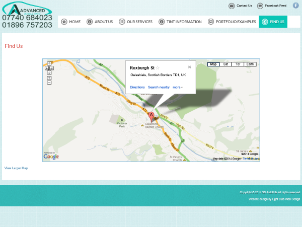Screen dimensions: 302x227
Task: Click the Directions link in popup
Action: [x=137, y=87]
